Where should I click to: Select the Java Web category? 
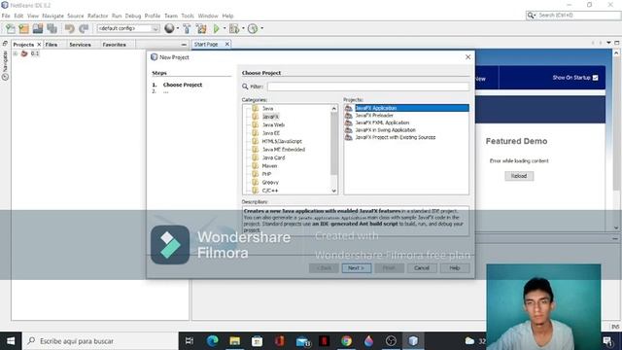click(273, 124)
